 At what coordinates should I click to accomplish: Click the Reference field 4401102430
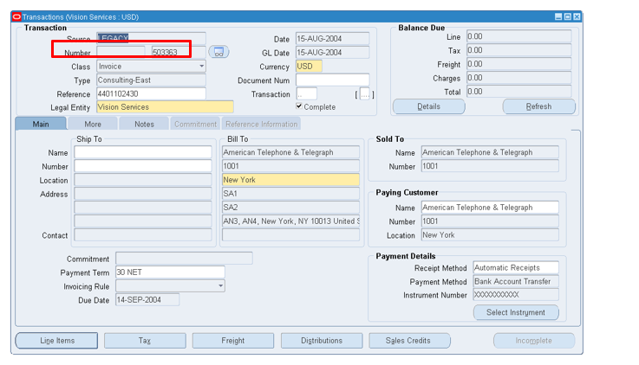(x=151, y=94)
